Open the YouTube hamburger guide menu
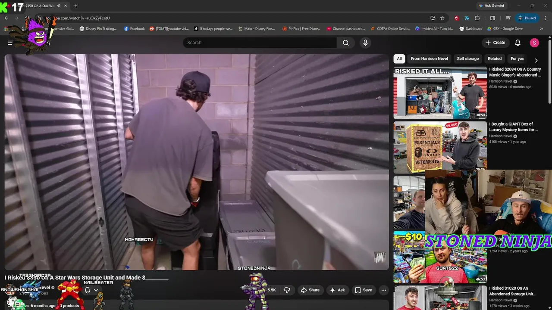This screenshot has height=310, width=552. pos(10,43)
